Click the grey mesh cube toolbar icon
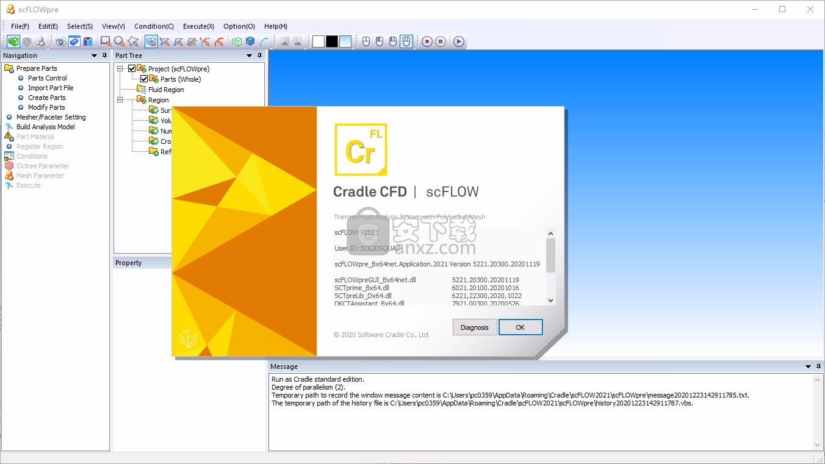 pyautogui.click(x=27, y=41)
